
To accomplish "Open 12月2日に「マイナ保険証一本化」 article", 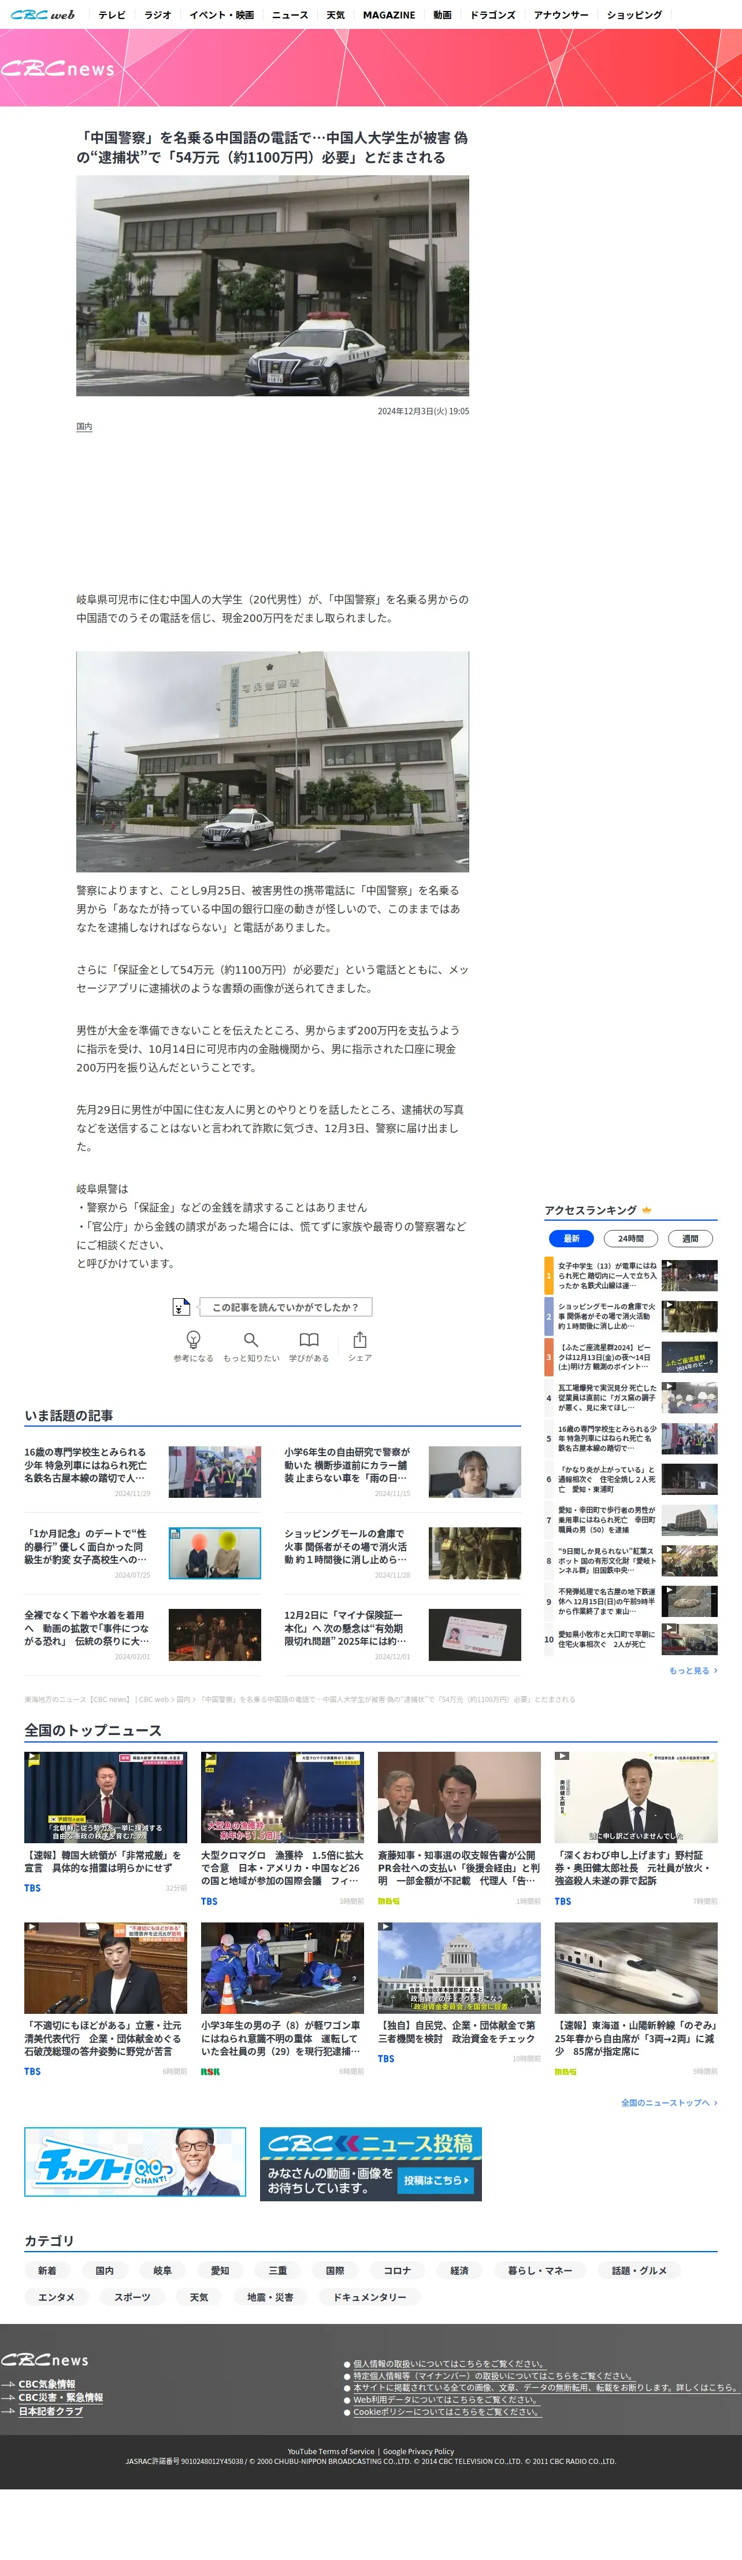I will tap(402, 1635).
